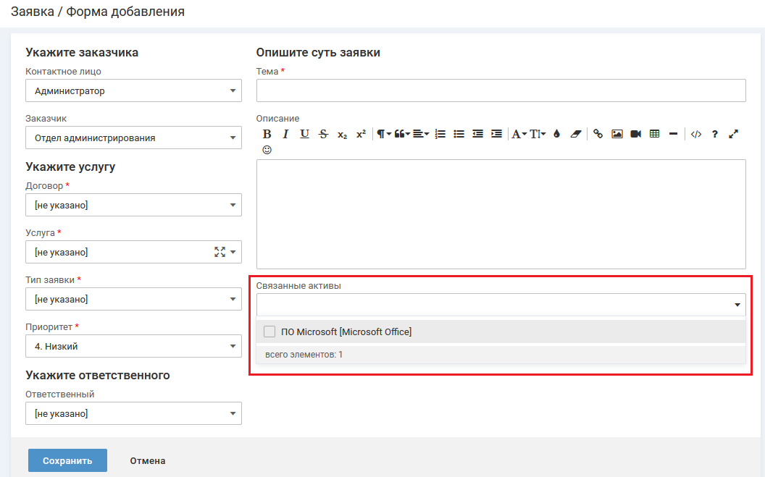
Task: Expand the description editor to fullscreen
Action: 733,134
